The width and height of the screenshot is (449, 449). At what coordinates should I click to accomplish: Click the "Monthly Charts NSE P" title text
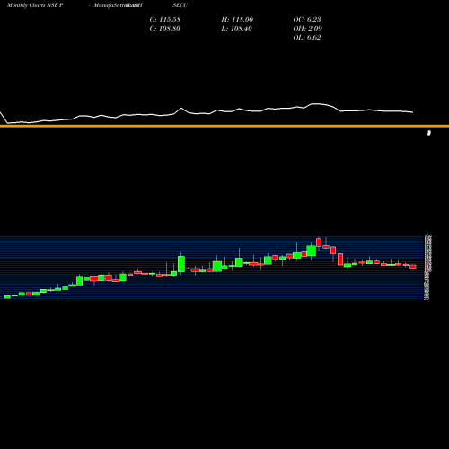click(x=35, y=5)
